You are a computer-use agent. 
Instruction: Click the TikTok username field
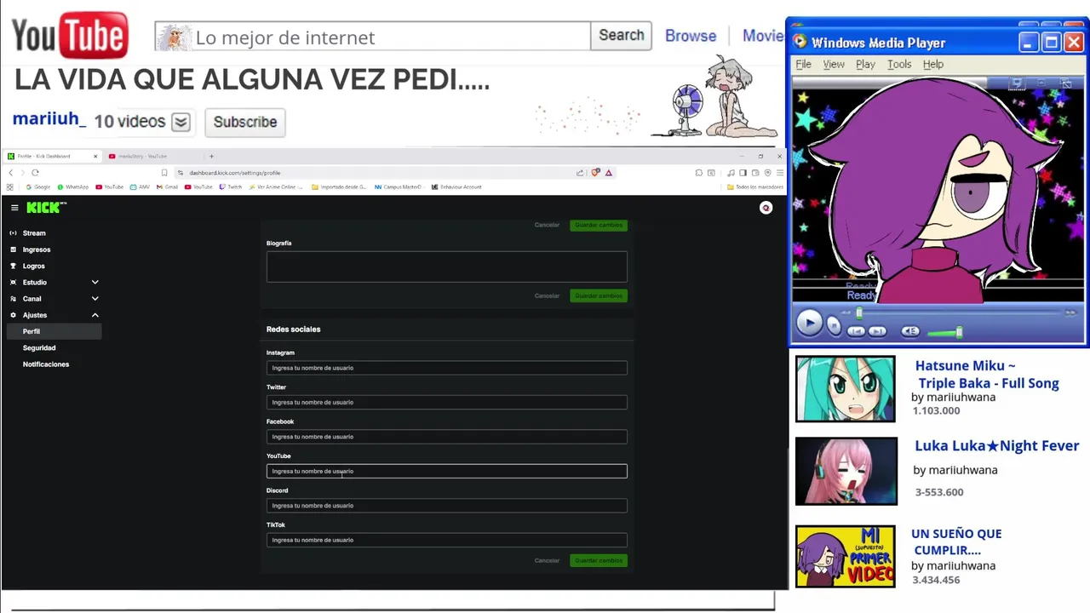pos(447,540)
